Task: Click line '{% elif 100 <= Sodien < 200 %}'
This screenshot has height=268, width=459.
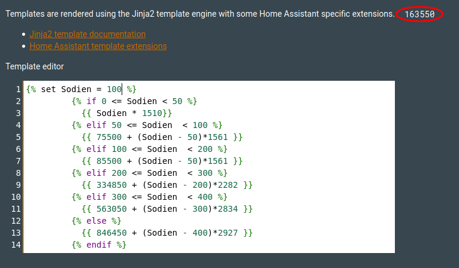Action: 150,149
